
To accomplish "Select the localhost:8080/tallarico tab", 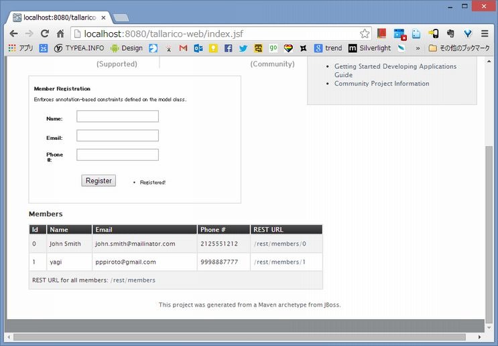I will coord(57,17).
